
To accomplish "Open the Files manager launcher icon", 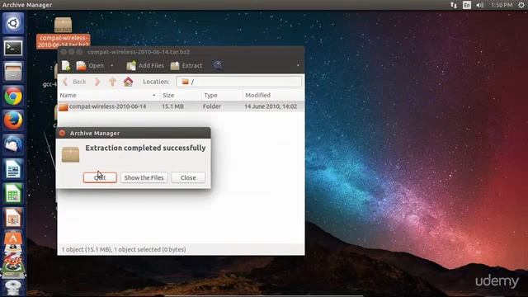I will (x=13, y=72).
